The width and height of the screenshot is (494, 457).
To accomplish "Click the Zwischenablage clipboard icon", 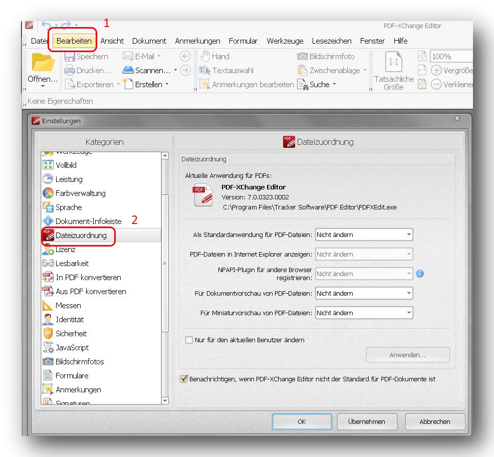I will point(303,70).
